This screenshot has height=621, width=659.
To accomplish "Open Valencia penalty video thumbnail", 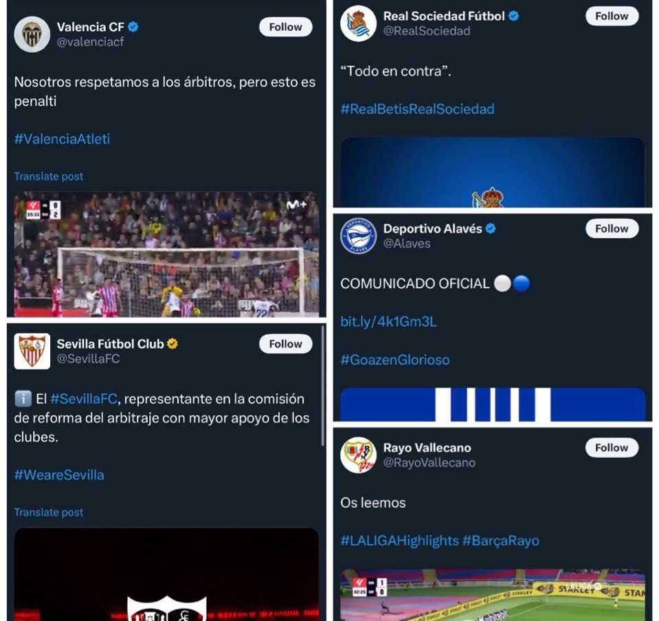I will [x=166, y=255].
